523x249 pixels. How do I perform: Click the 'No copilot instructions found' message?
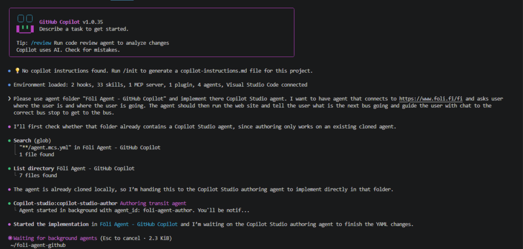coord(167,71)
